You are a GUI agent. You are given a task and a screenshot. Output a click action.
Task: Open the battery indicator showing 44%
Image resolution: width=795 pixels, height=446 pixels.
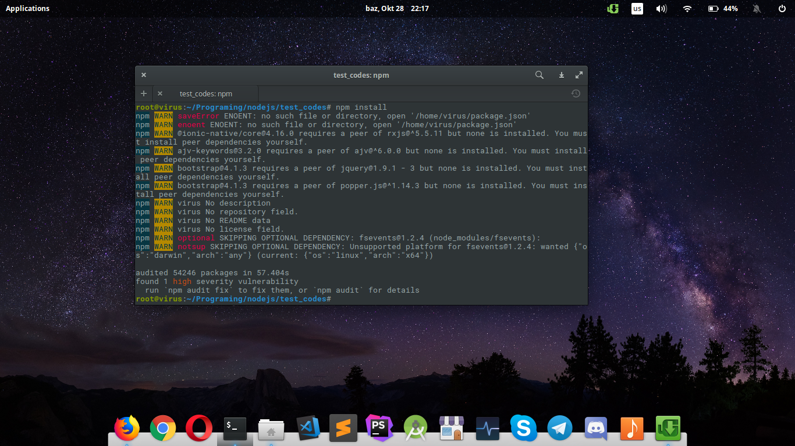point(723,9)
